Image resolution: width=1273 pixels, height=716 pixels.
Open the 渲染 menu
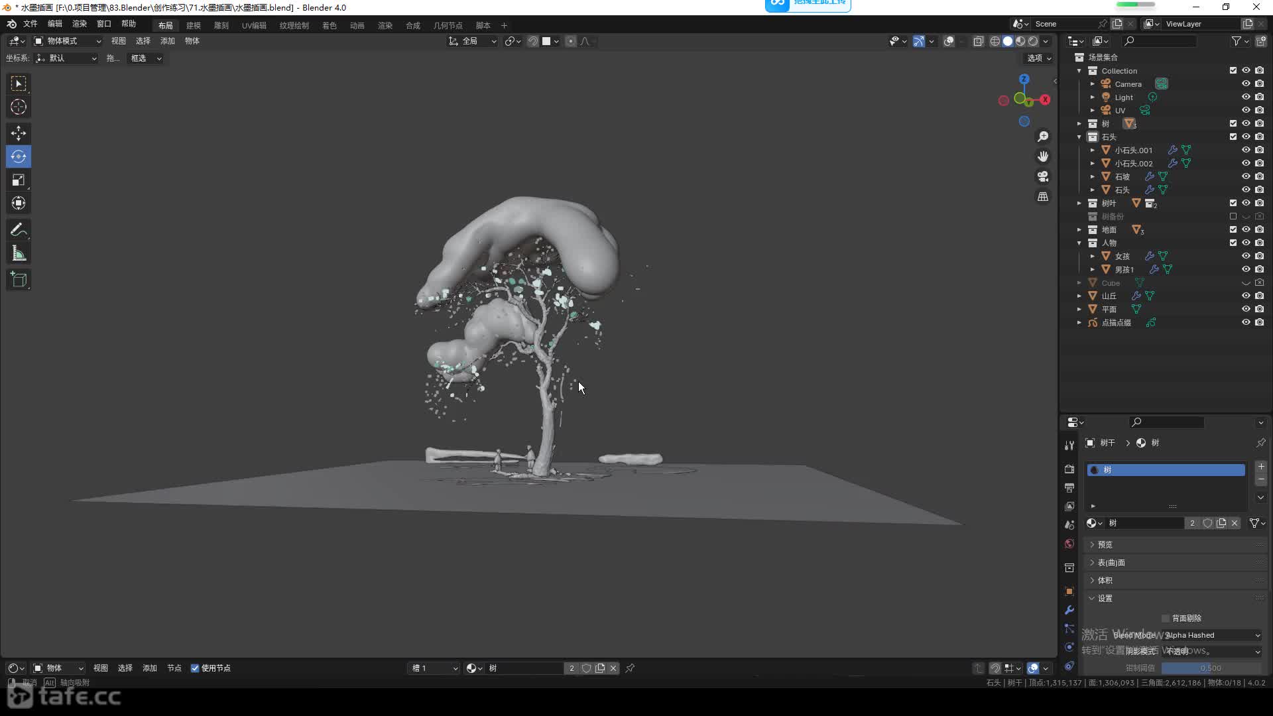pyautogui.click(x=80, y=24)
